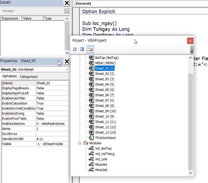
Task: Click the md_Link module icon
Action: [91, 159]
